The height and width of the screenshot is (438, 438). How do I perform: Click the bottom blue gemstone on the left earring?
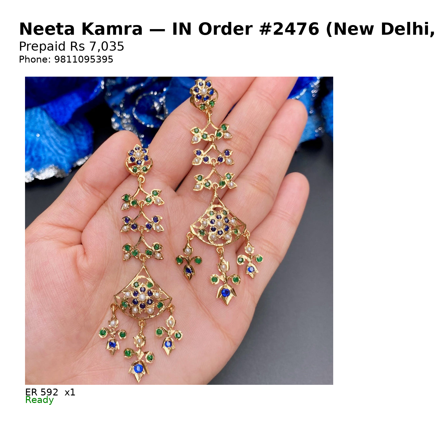tap(138, 368)
